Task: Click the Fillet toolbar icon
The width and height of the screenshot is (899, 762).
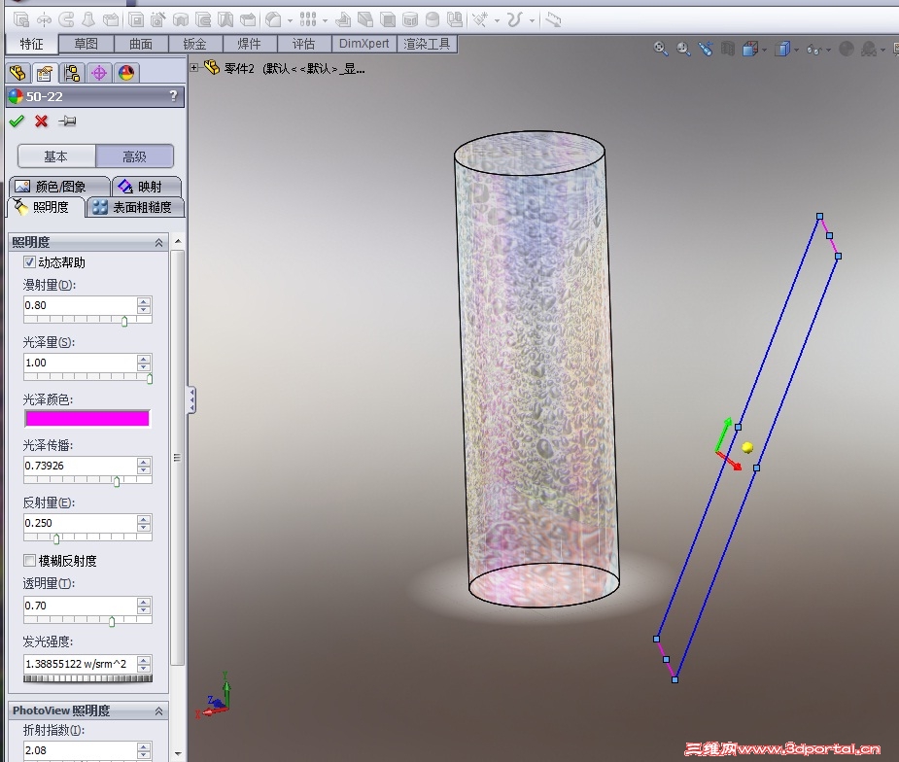Action: (x=273, y=20)
